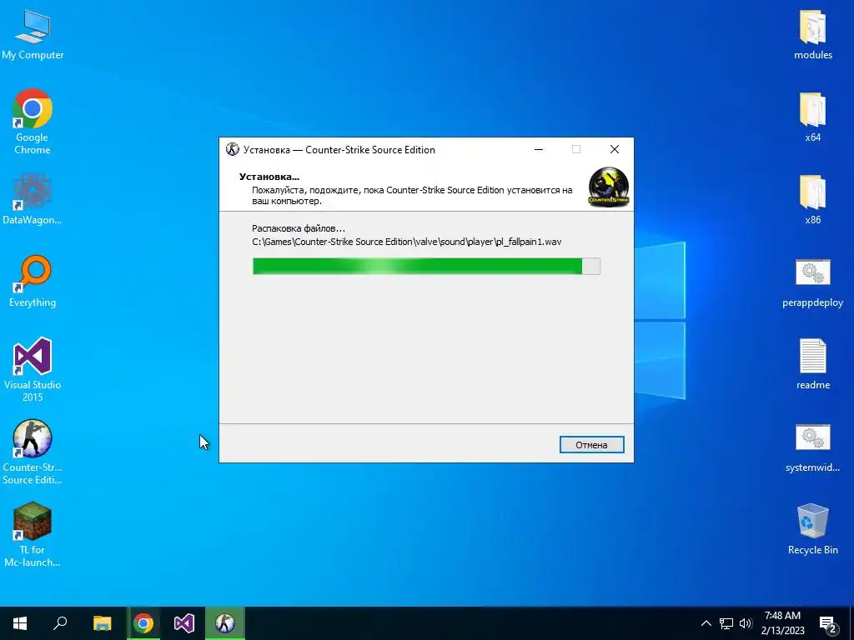The width and height of the screenshot is (854, 640).
Task: Select Counter-Strike Source Edition desktop shortcut
Action: tap(33, 452)
